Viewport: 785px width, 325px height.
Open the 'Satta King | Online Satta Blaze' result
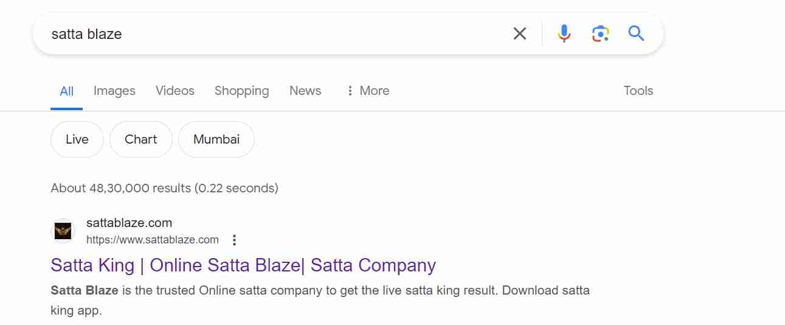click(243, 265)
